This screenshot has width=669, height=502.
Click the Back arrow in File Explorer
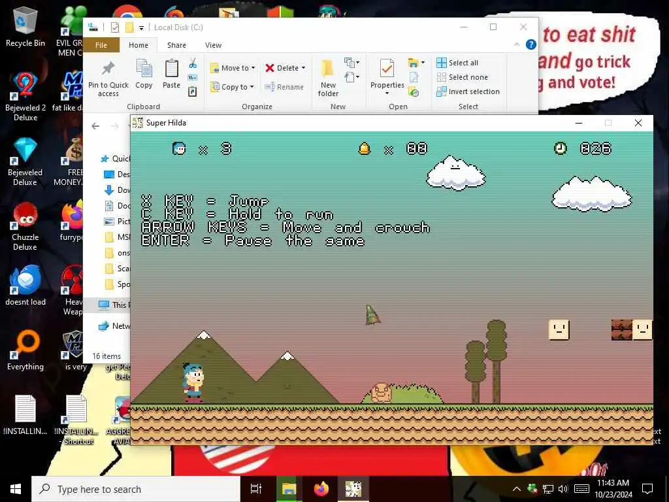[x=95, y=126]
